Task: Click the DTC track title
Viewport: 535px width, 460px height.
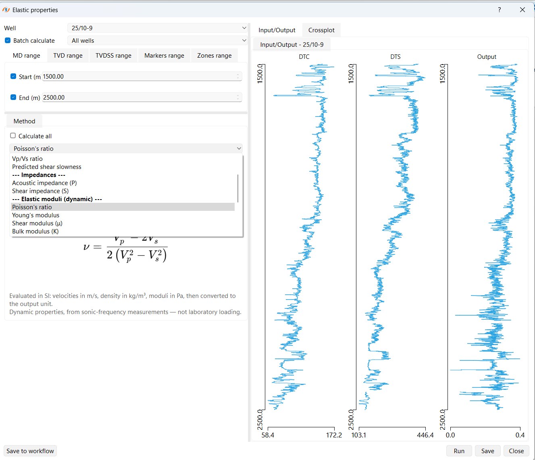Action: [x=304, y=56]
